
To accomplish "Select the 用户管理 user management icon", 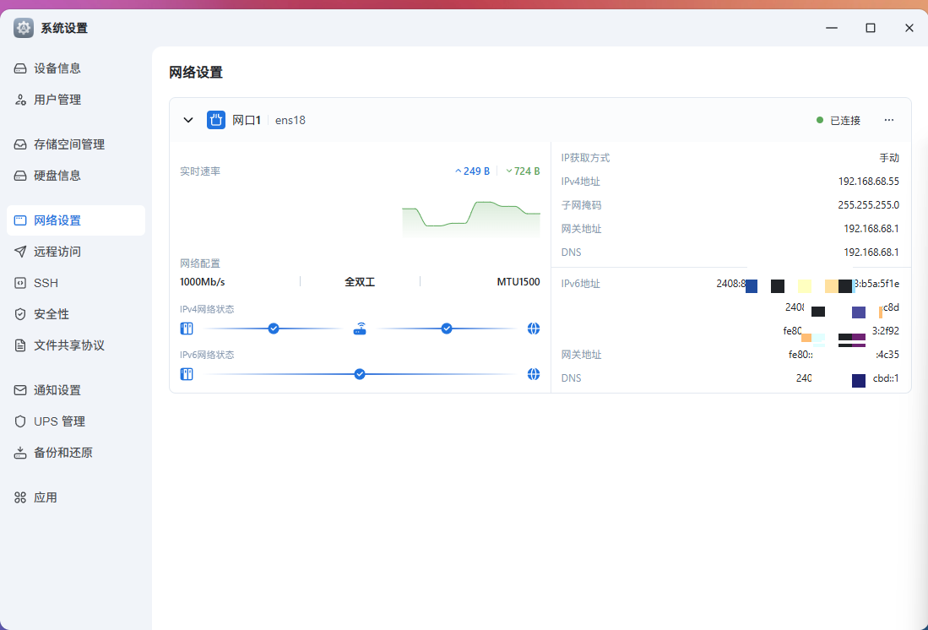I will [x=20, y=99].
